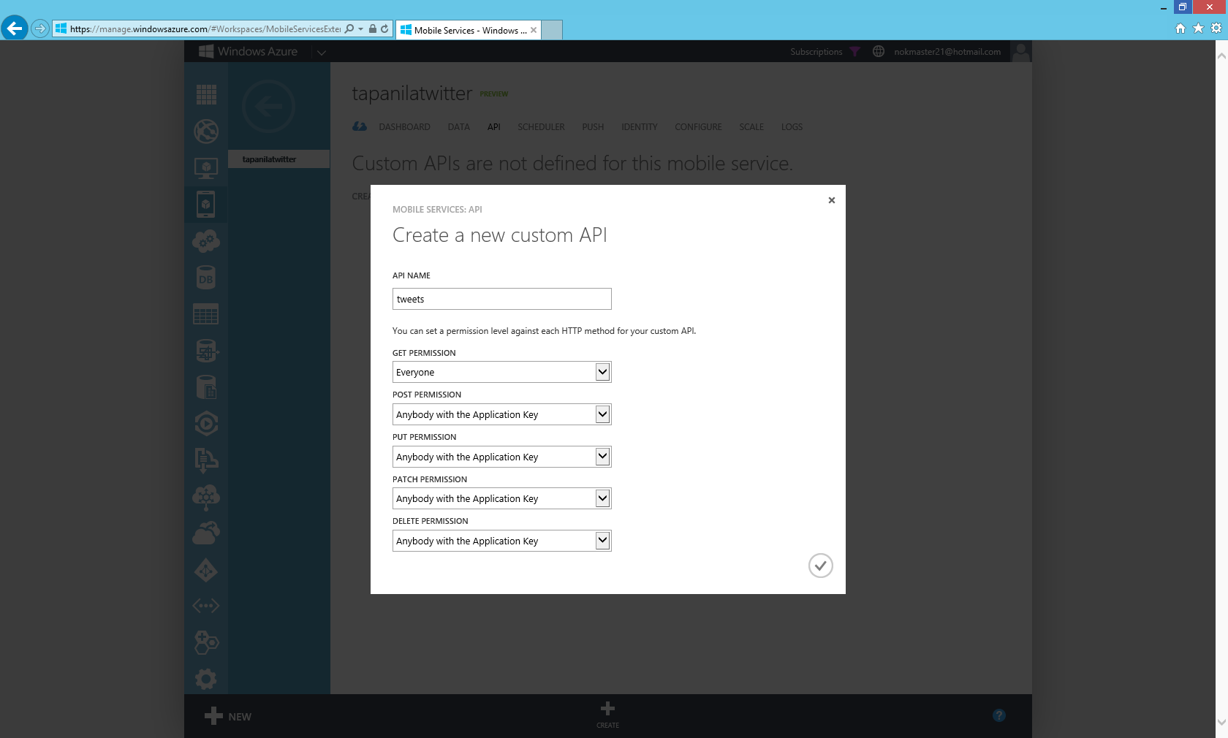This screenshot has width=1228, height=738.
Task: Open the PATCH PERMISSION dropdown
Action: [501, 498]
